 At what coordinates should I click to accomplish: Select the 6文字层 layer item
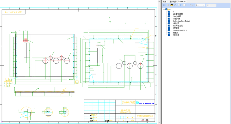pos(176,28)
